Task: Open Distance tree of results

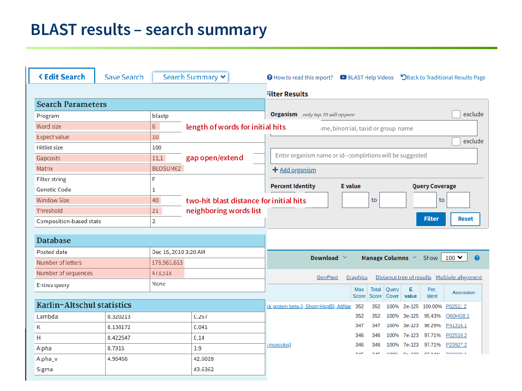Action: tap(403, 277)
